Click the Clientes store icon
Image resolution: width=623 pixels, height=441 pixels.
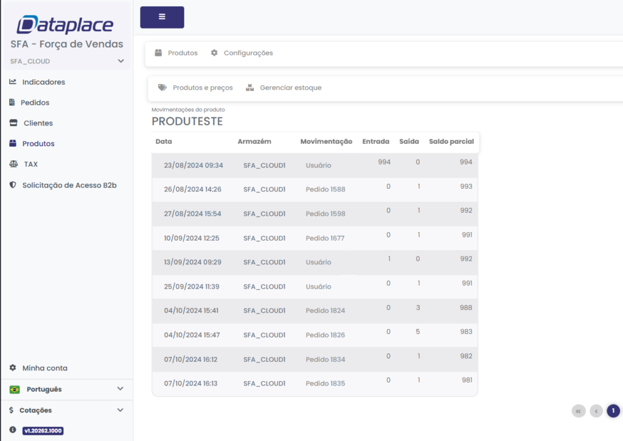tap(13, 123)
